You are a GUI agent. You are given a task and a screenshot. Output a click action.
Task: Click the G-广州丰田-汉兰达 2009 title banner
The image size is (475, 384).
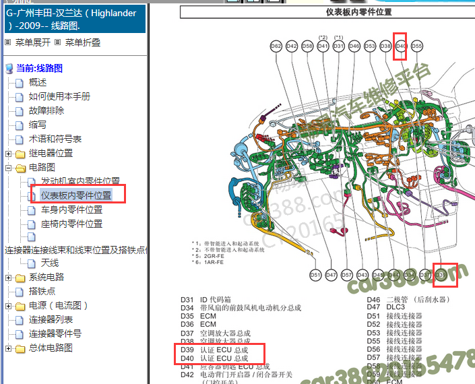[x=75, y=20]
